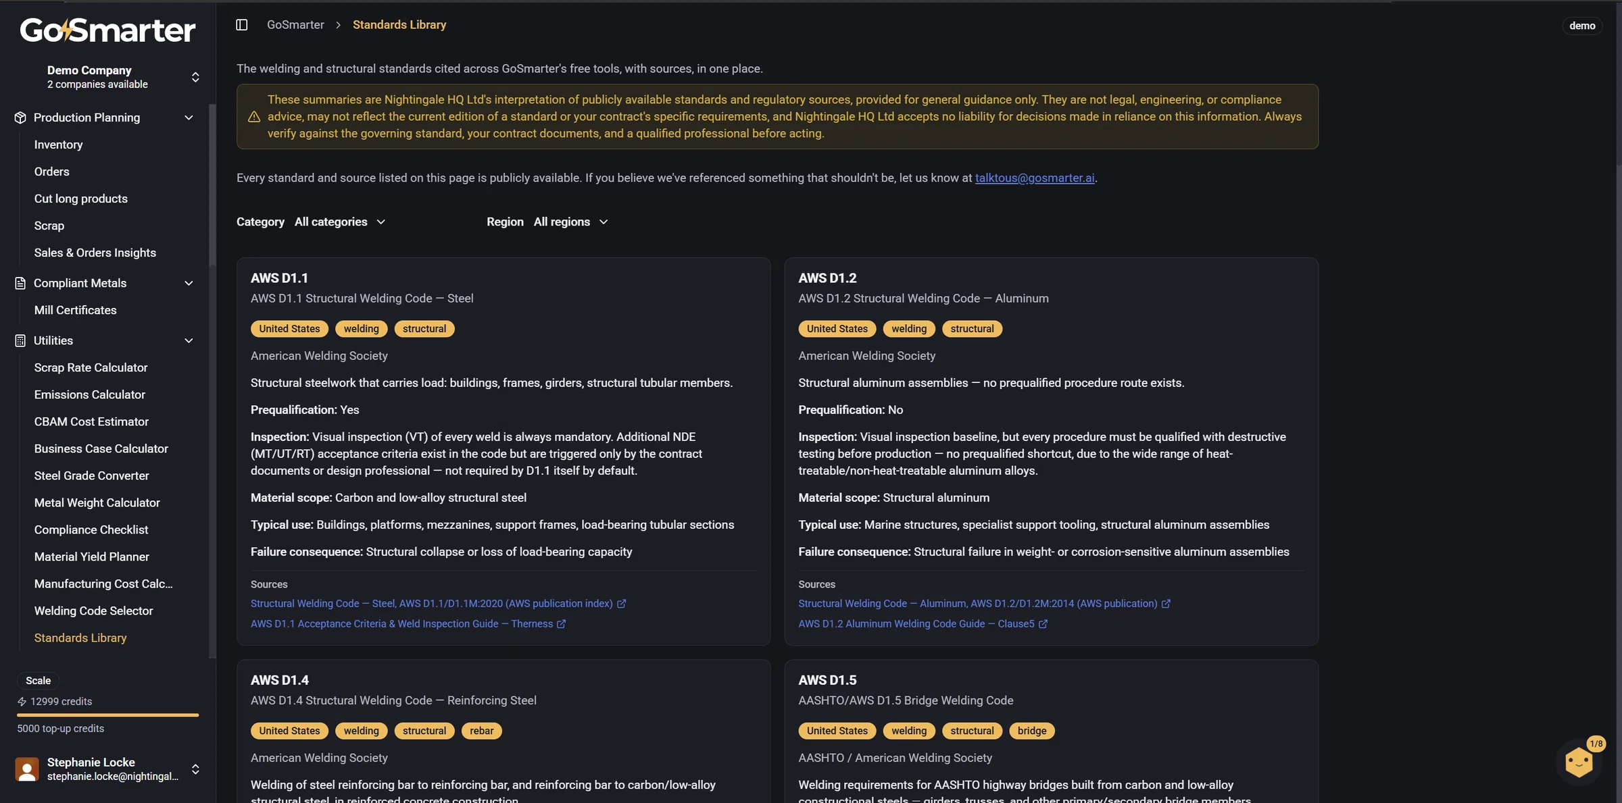This screenshot has width=1622, height=803.
Task: Click the GoSmarter logo
Action: click(x=108, y=30)
